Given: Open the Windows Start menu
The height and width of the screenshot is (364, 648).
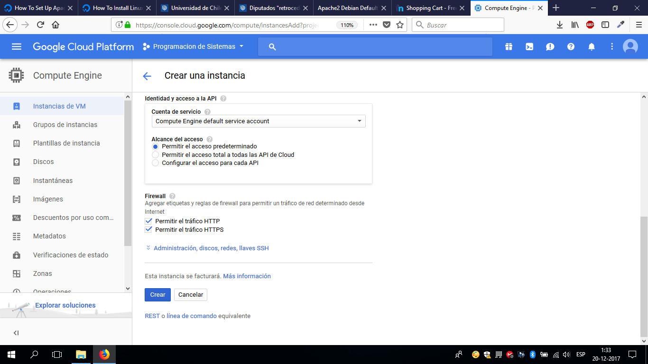Looking at the screenshot, I should pos(11,354).
